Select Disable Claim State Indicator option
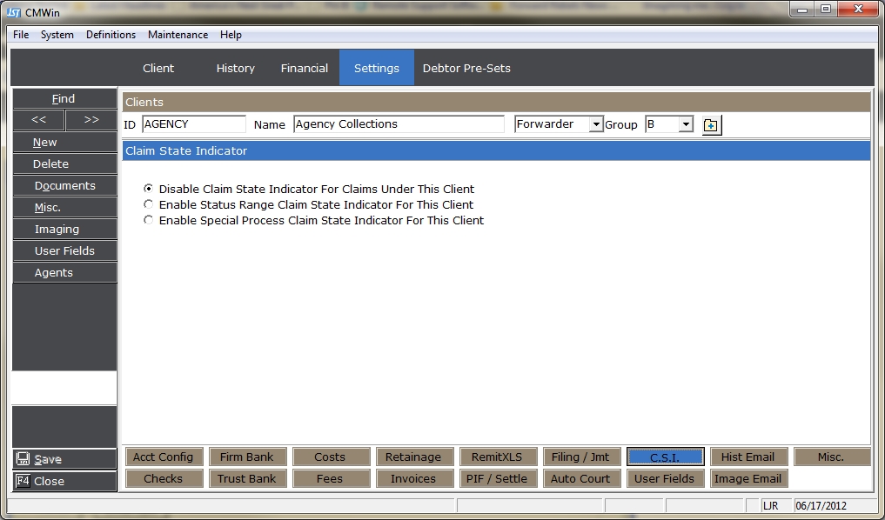The height and width of the screenshot is (520, 885). 149,189
